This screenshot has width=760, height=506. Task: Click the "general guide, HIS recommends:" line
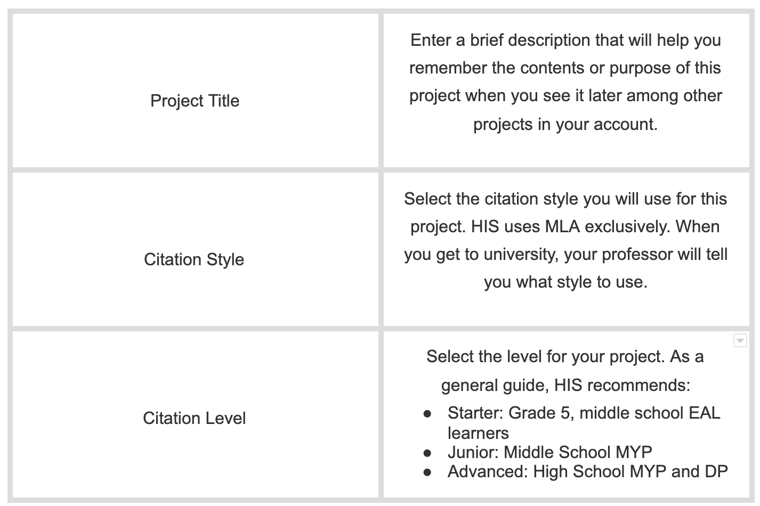(x=565, y=385)
